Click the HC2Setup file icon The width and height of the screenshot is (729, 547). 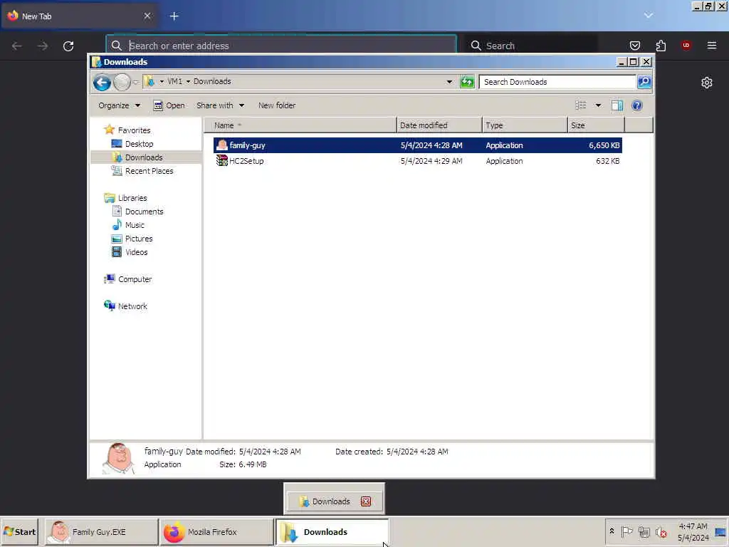222,161
